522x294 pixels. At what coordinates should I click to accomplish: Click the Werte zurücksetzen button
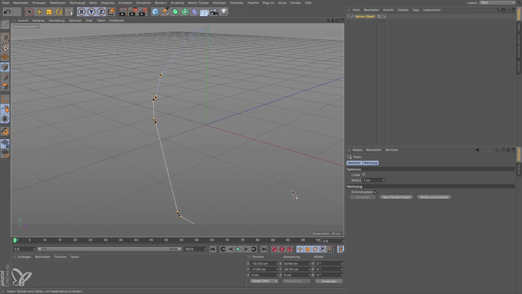pyautogui.click(x=434, y=197)
